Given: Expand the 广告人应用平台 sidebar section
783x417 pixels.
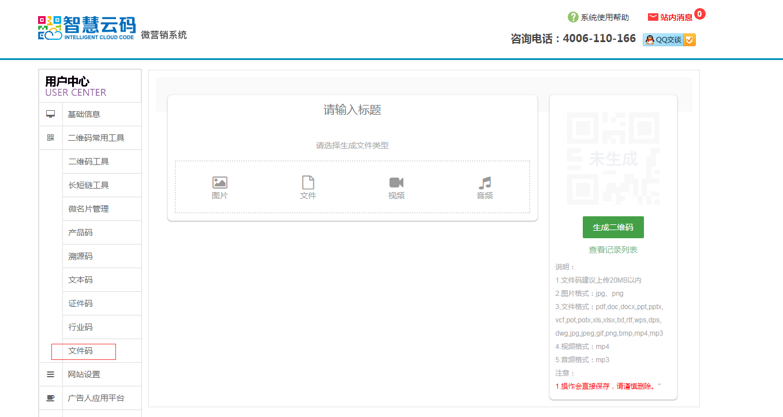Looking at the screenshot, I should click(96, 398).
